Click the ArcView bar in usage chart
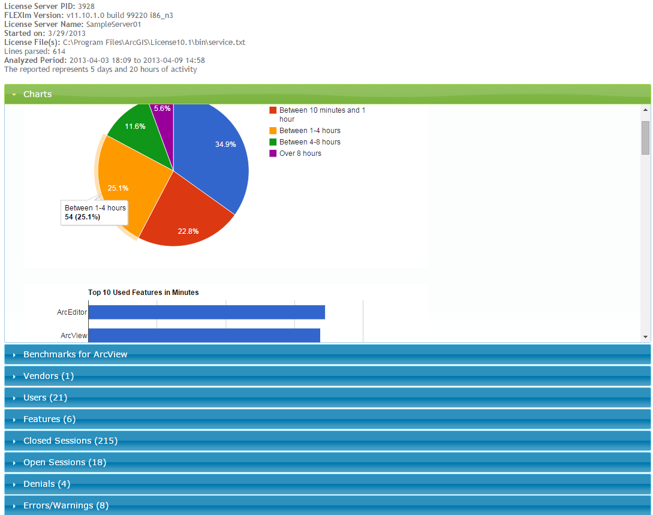 [204, 335]
